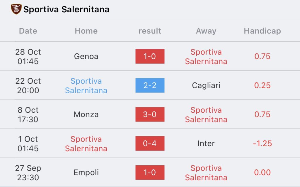The image size is (300, 187).
Task: Select the Date column header
Action: 28,31
